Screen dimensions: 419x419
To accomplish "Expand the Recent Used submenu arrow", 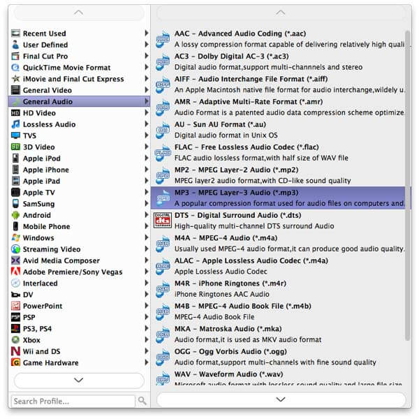I will click(147, 33).
